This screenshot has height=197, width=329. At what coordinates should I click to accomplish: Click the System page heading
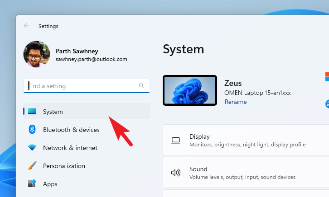(x=184, y=50)
